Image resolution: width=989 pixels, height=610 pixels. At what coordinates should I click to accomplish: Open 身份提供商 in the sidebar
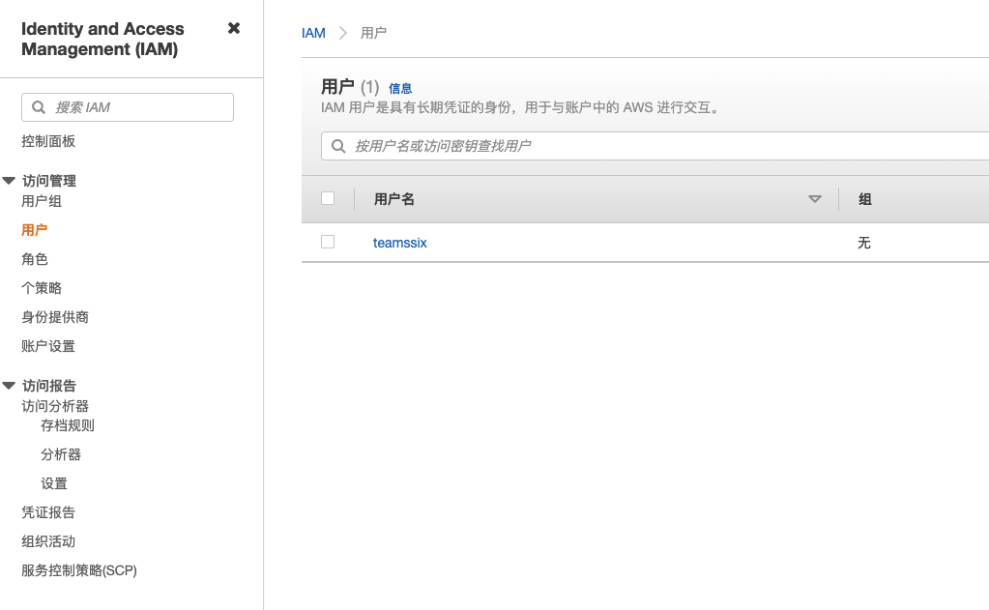tap(55, 317)
